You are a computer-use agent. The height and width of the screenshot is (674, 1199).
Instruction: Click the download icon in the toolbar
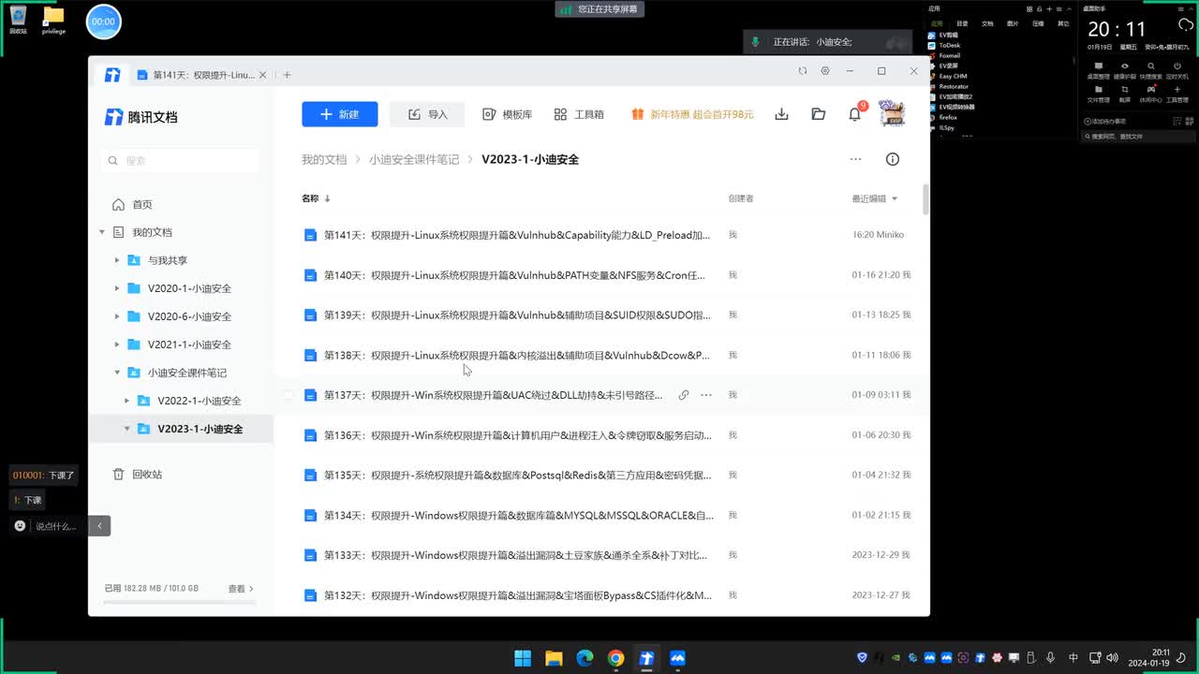coord(781,114)
